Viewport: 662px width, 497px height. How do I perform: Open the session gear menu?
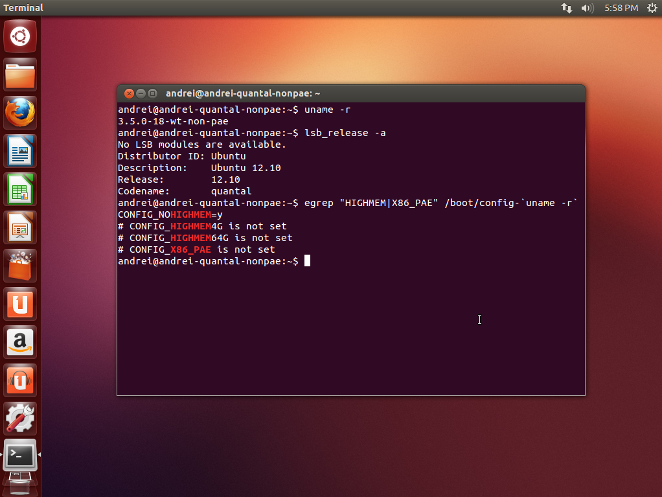[x=652, y=8]
